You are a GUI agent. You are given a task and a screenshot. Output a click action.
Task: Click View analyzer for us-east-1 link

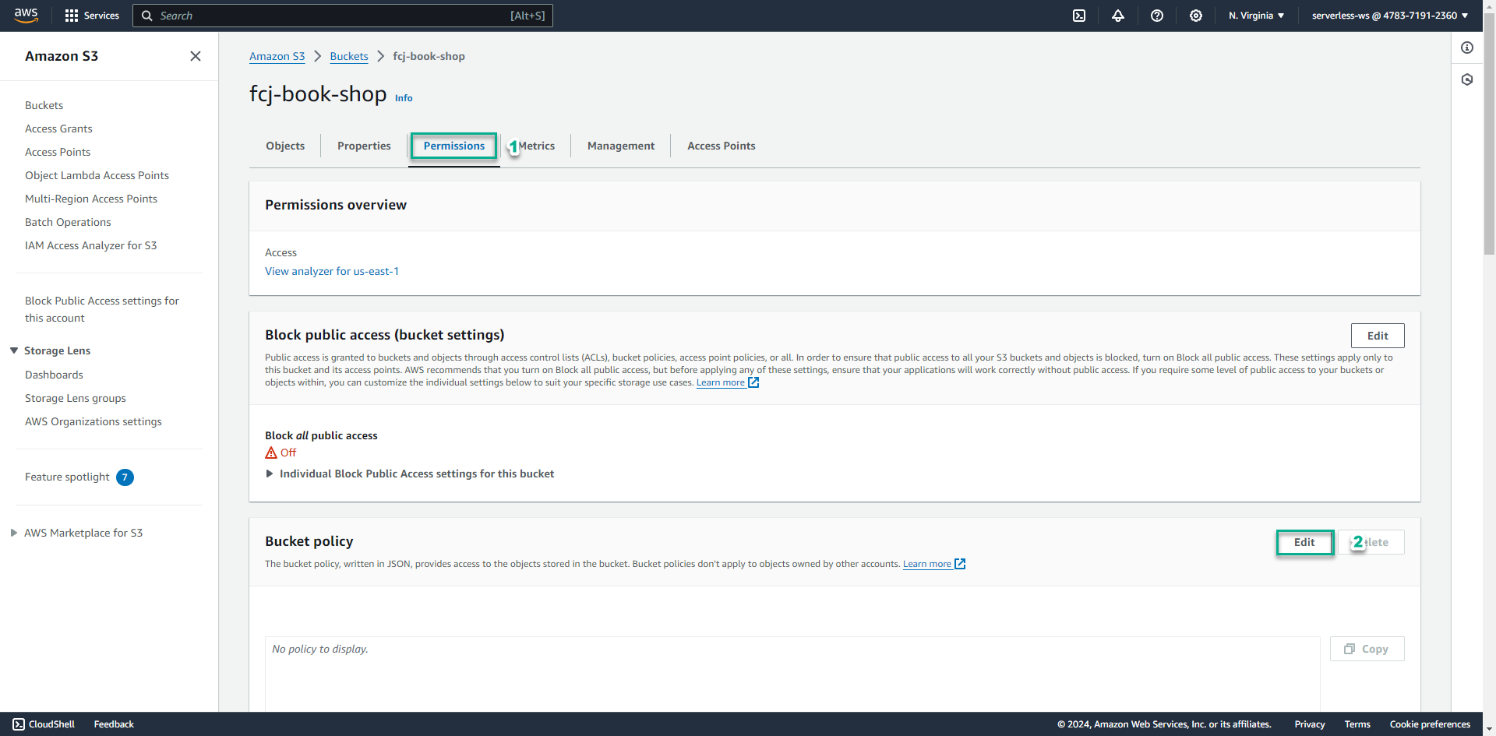(332, 271)
